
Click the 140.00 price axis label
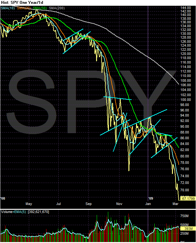pos(185,15)
